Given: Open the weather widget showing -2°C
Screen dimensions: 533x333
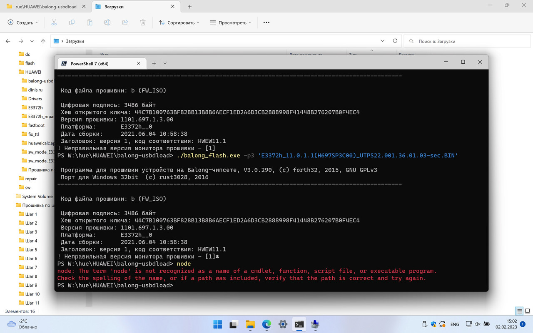Looking at the screenshot, I should coord(23,324).
